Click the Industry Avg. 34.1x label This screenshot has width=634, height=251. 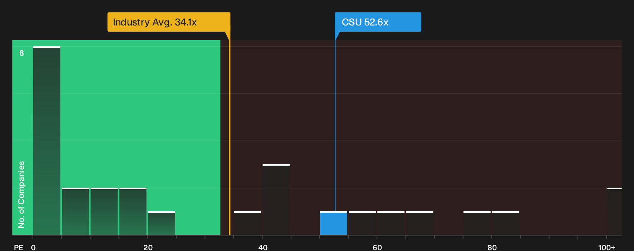coord(169,22)
